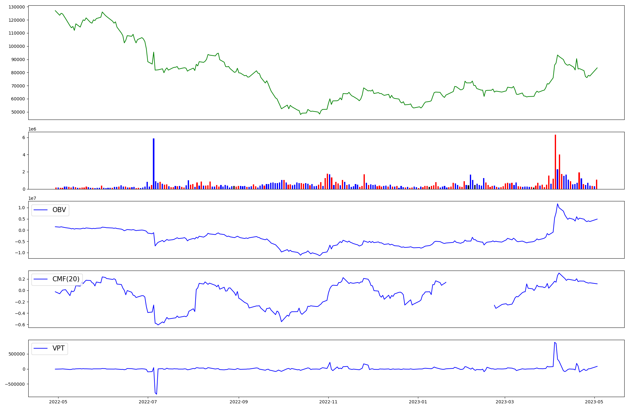The image size is (629, 409).
Task: Click the 2023-03 x-axis tick label
Action: (505, 402)
